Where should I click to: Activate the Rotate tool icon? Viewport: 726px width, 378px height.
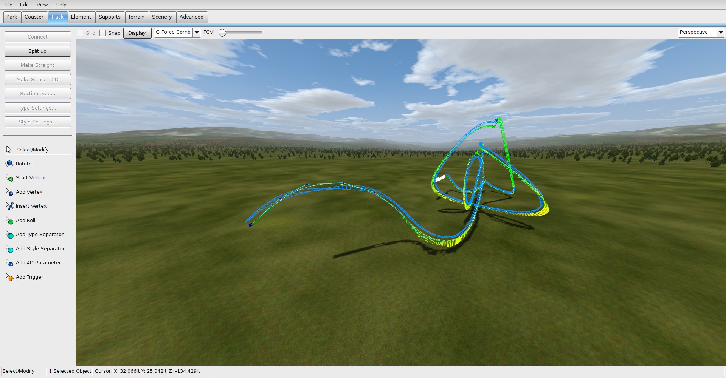[9, 164]
